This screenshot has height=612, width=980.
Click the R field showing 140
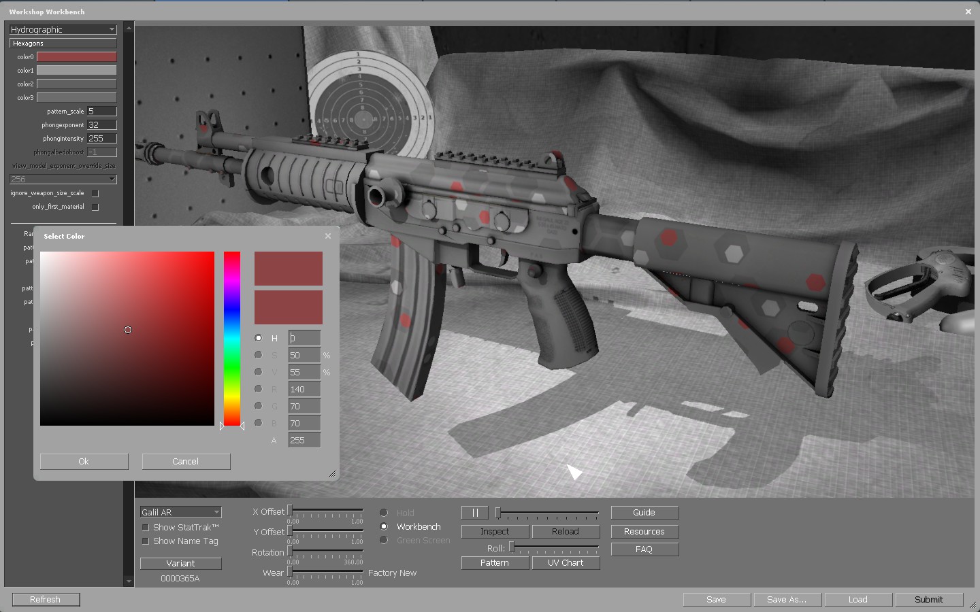(304, 389)
